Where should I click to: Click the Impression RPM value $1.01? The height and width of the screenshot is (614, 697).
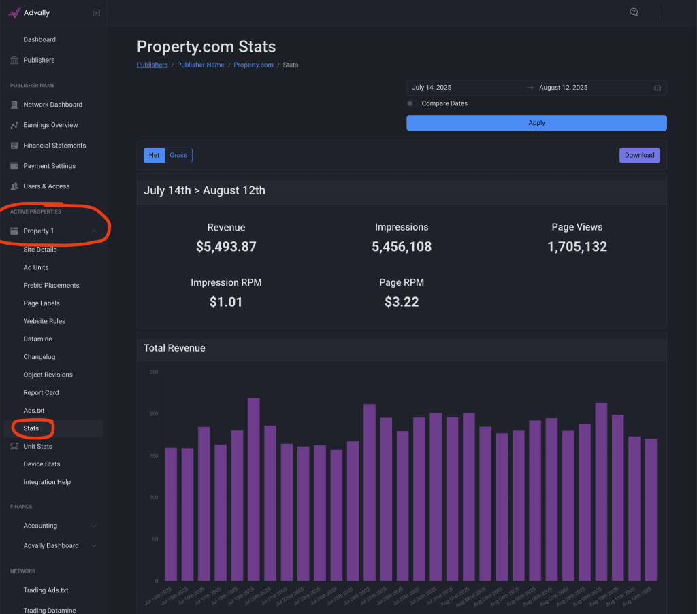coord(226,303)
